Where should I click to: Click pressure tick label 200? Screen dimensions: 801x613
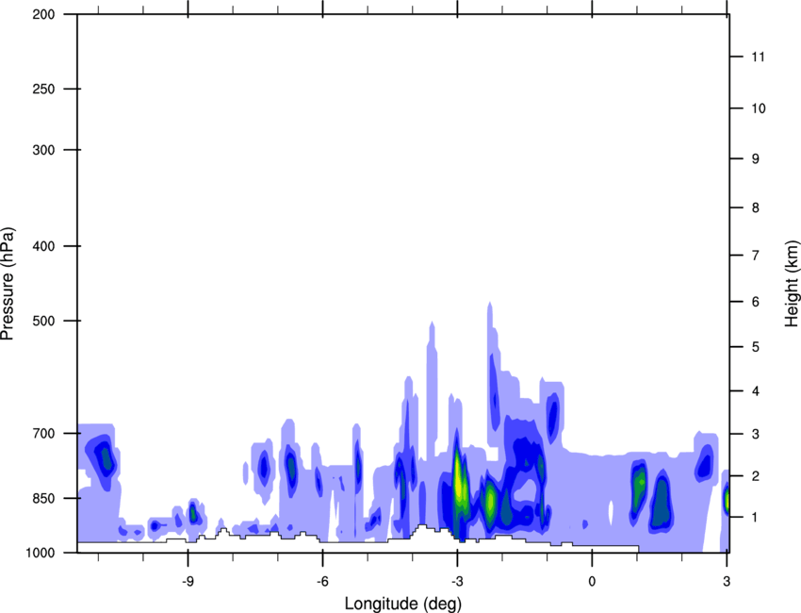tap(43, 14)
